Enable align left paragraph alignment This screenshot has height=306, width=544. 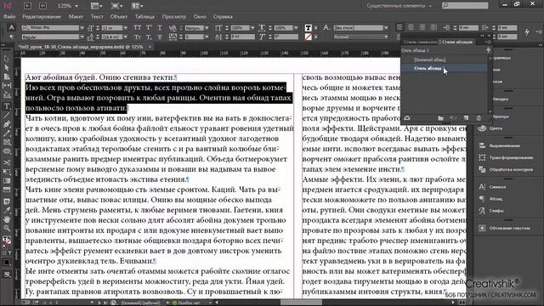pyautogui.click(x=399, y=27)
